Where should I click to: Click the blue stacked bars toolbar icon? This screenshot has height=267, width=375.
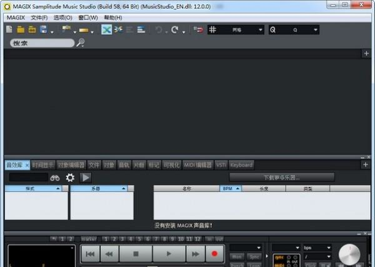[141, 29]
